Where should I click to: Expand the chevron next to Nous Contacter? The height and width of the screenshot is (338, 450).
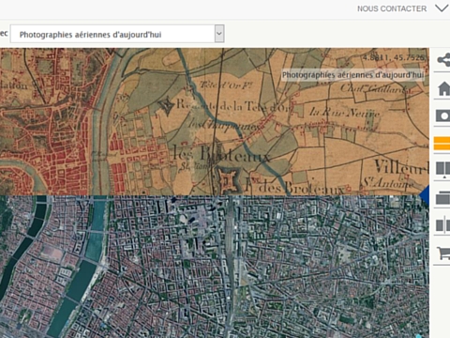[442, 8]
